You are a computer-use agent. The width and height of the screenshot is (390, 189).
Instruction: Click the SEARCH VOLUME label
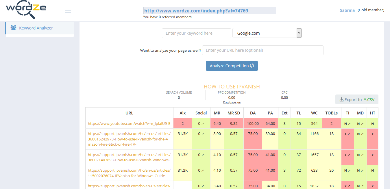coord(179,92)
